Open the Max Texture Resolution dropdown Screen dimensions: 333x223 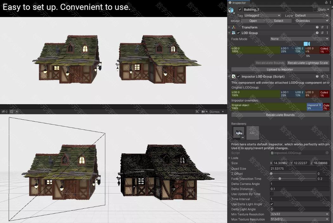click(x=299, y=219)
